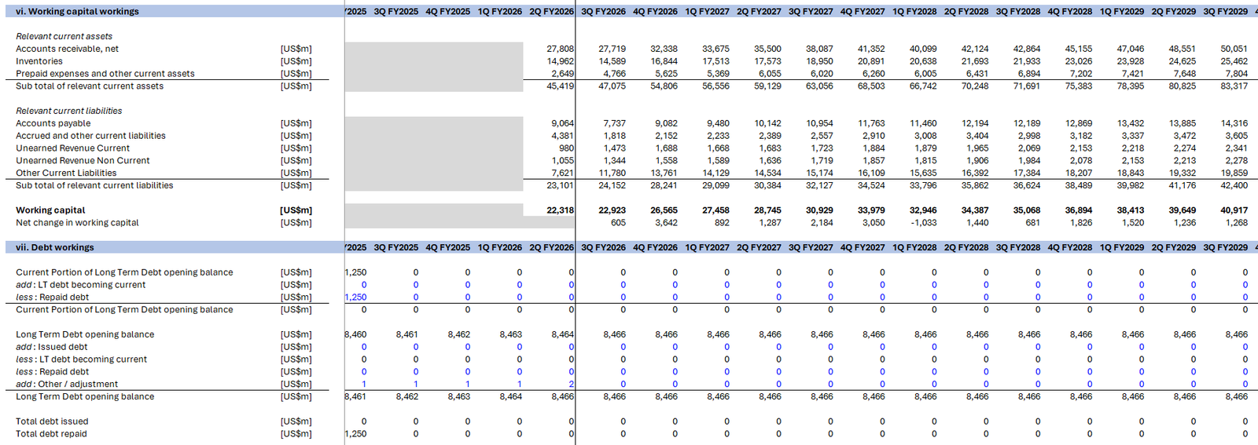Click the bold [US$m] unit in Working capital row
Image resolution: width=1258 pixels, height=445 pixels.
point(296,210)
